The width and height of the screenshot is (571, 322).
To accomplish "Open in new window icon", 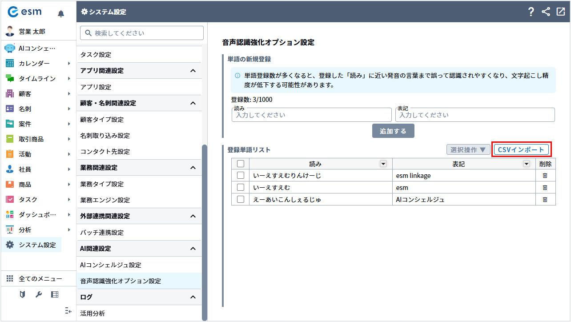I will [560, 12].
